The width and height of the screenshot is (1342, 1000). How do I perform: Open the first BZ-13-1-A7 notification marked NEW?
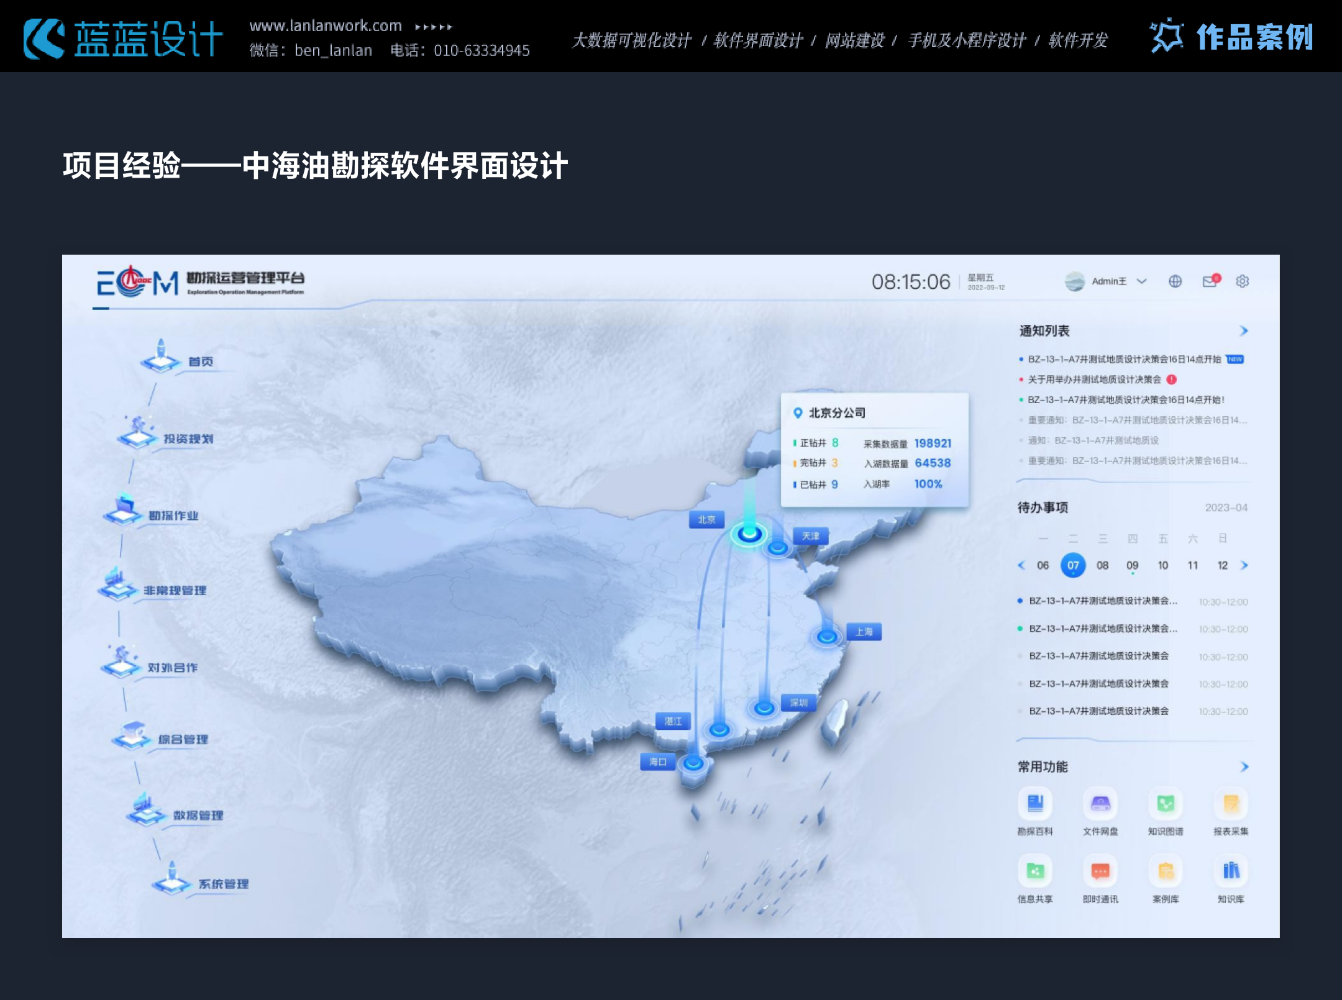coord(1125,359)
